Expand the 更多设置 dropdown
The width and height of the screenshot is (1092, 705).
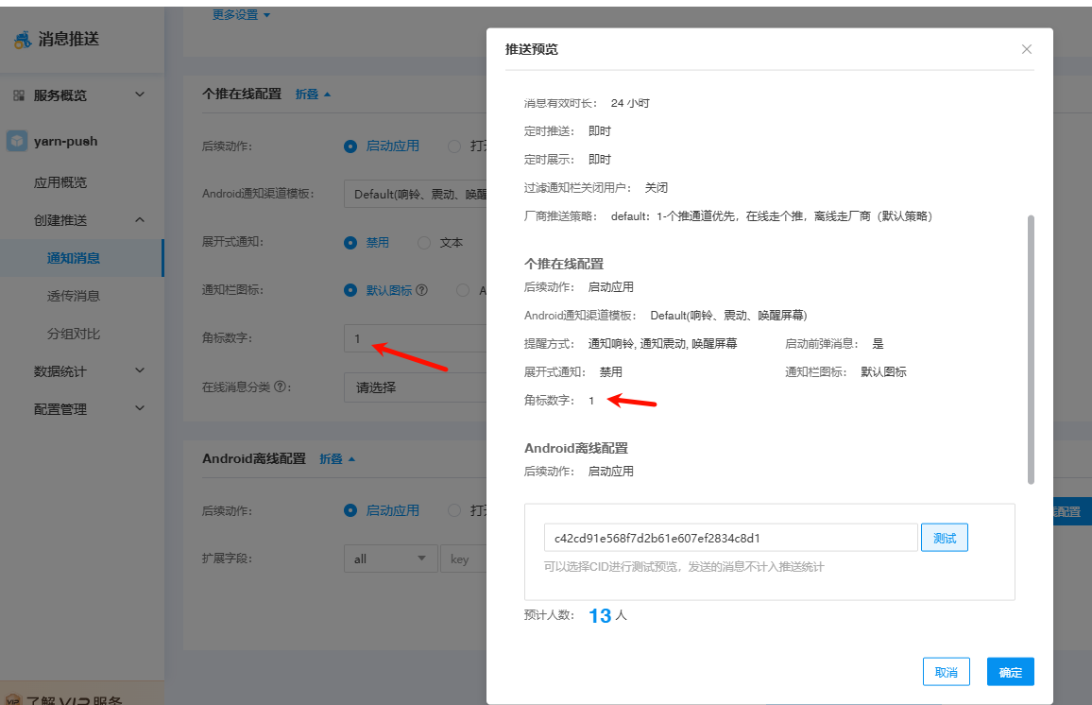pyautogui.click(x=241, y=15)
